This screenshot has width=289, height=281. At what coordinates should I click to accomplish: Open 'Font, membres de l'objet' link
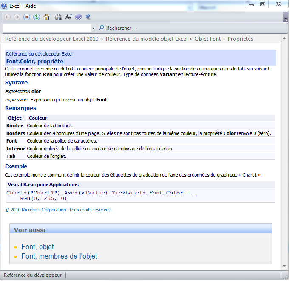click(59, 256)
